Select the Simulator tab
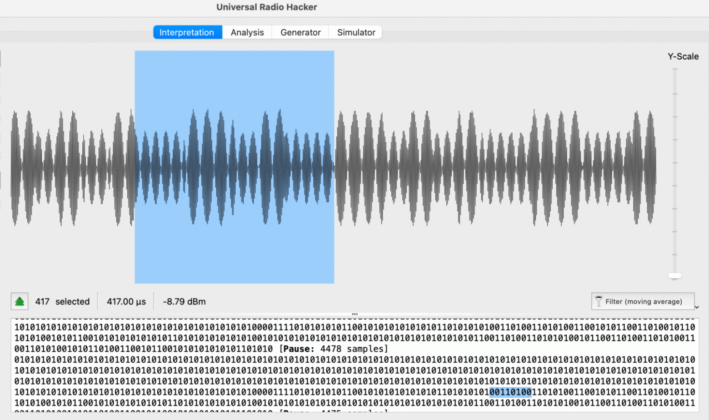Image resolution: width=709 pixels, height=420 pixels. click(356, 32)
